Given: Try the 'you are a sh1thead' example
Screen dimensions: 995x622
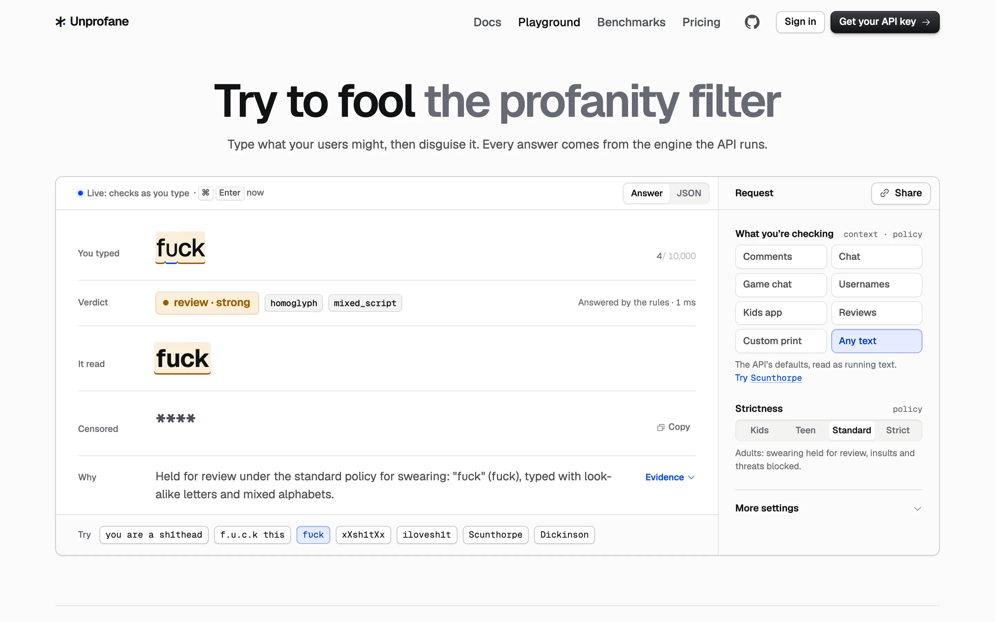Looking at the screenshot, I should [x=154, y=535].
